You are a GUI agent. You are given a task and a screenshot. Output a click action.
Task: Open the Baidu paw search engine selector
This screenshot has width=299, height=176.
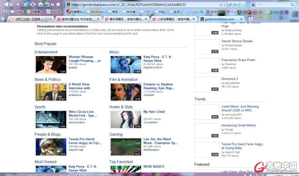pos(253,5)
